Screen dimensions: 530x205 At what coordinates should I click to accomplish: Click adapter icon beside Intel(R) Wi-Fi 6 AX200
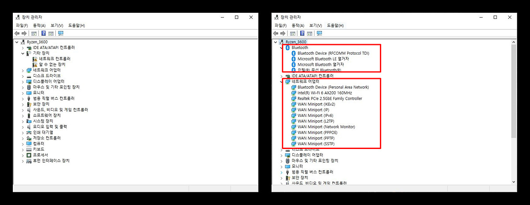(x=294, y=93)
